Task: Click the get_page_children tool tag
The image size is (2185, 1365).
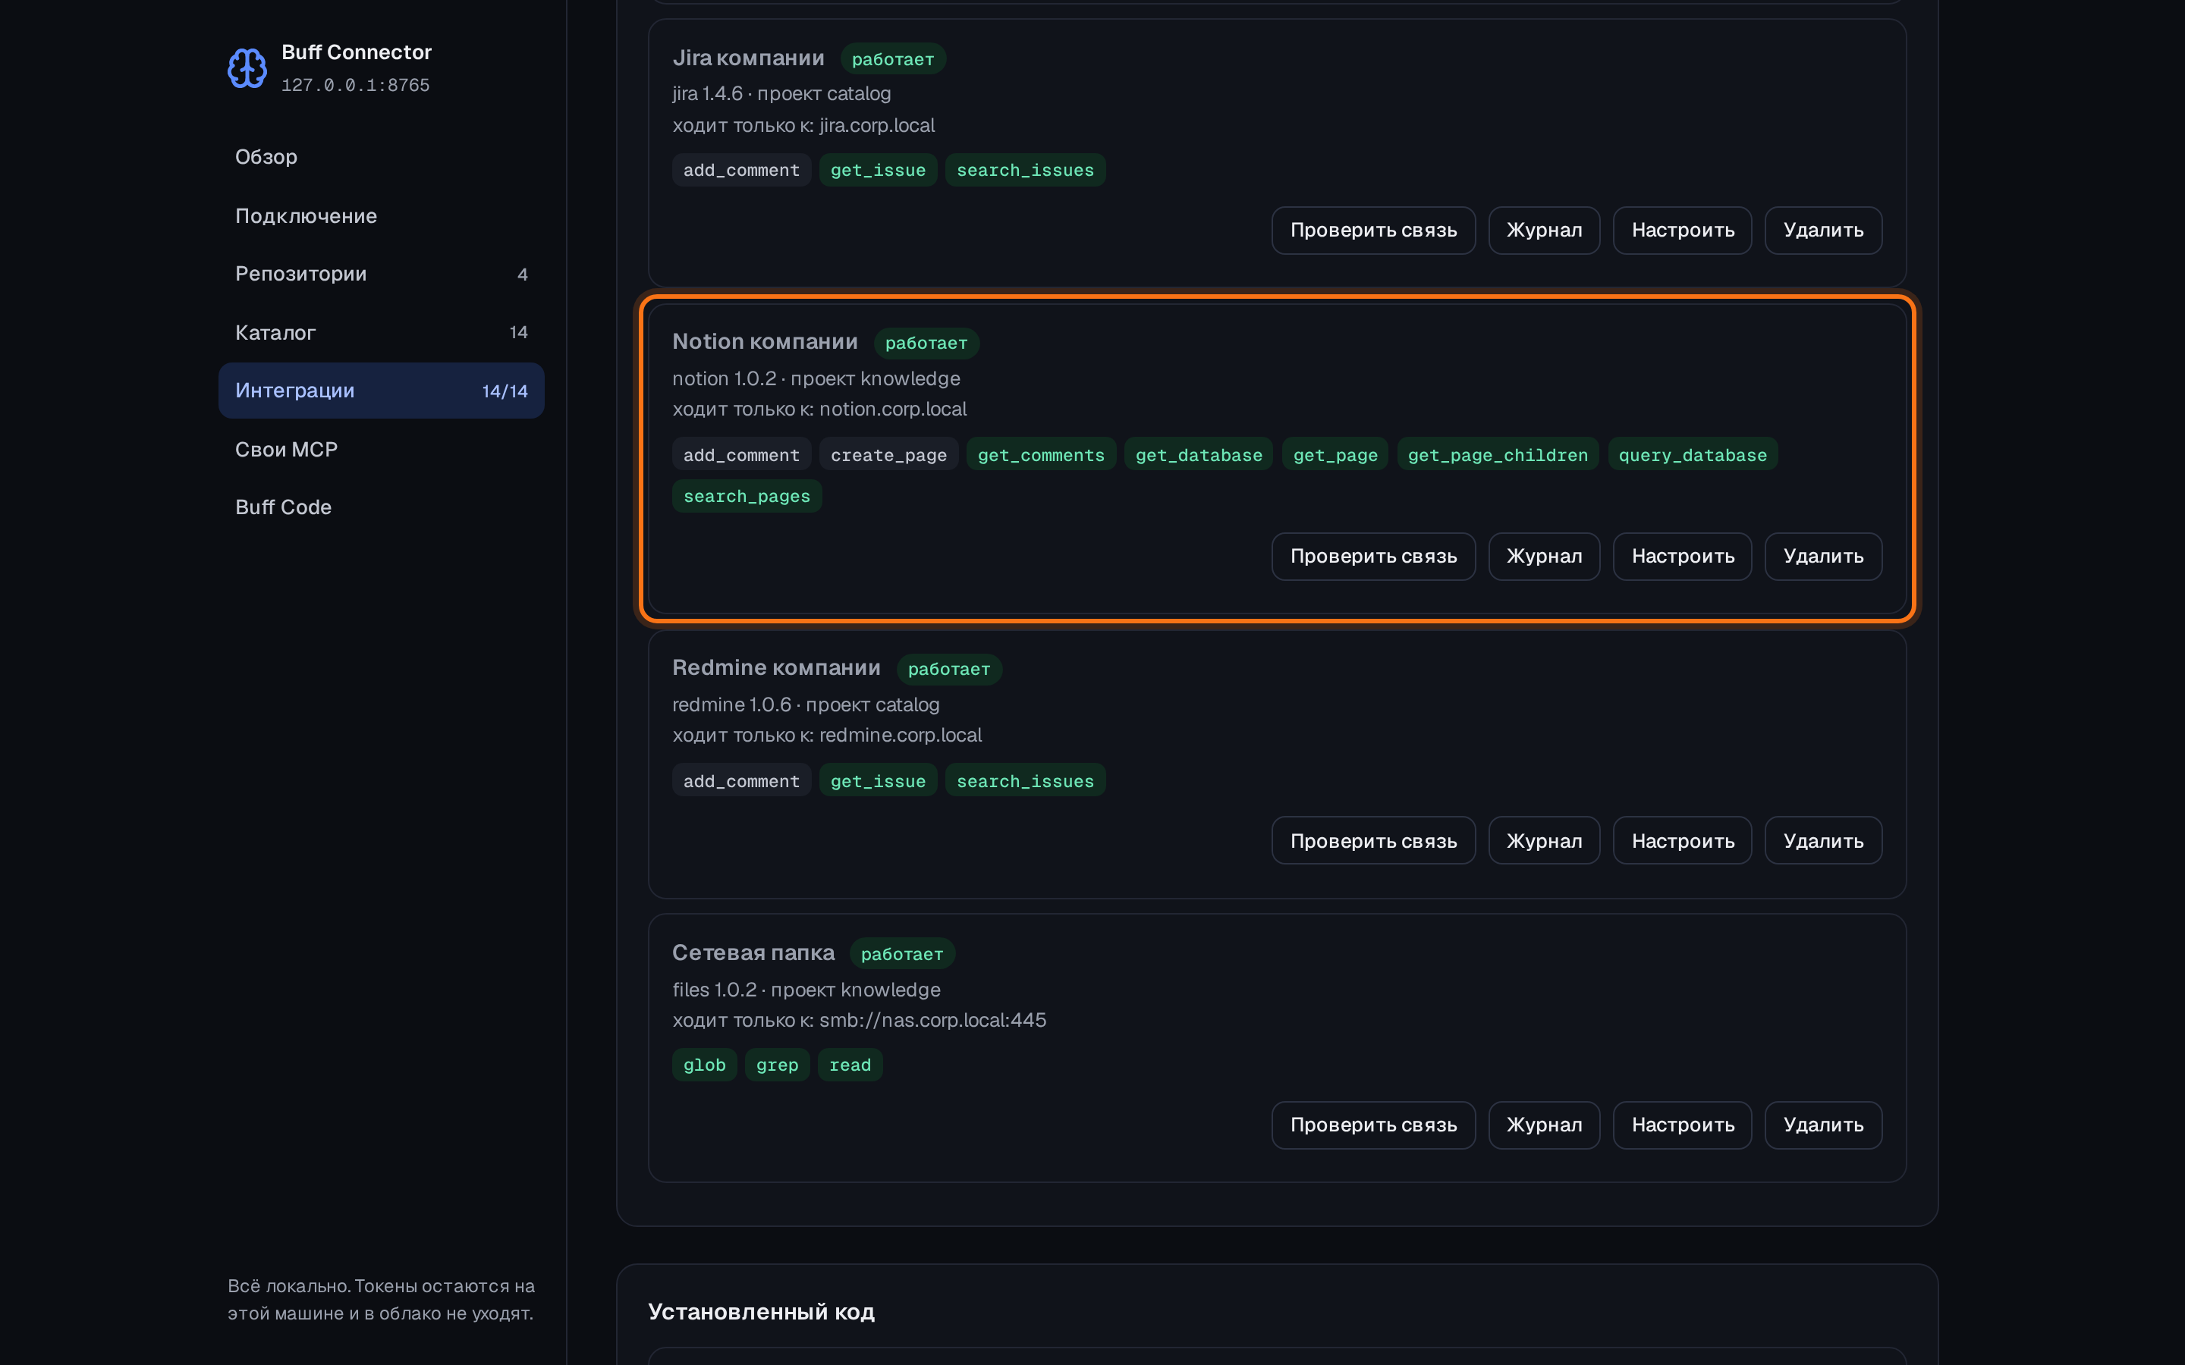Action: pyautogui.click(x=1497, y=455)
